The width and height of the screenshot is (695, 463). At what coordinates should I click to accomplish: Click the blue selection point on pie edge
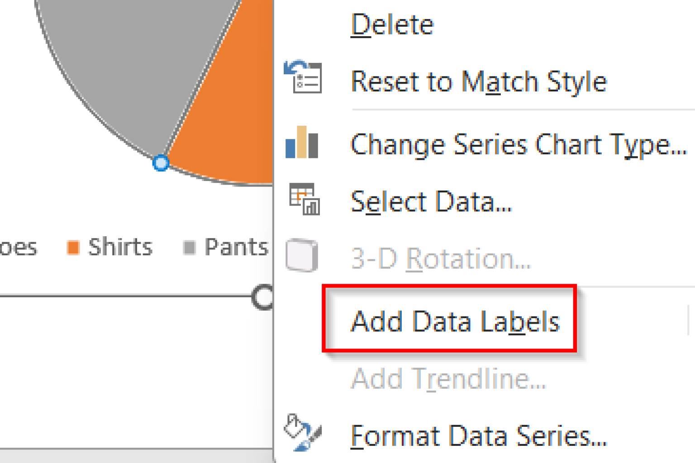pyautogui.click(x=161, y=163)
